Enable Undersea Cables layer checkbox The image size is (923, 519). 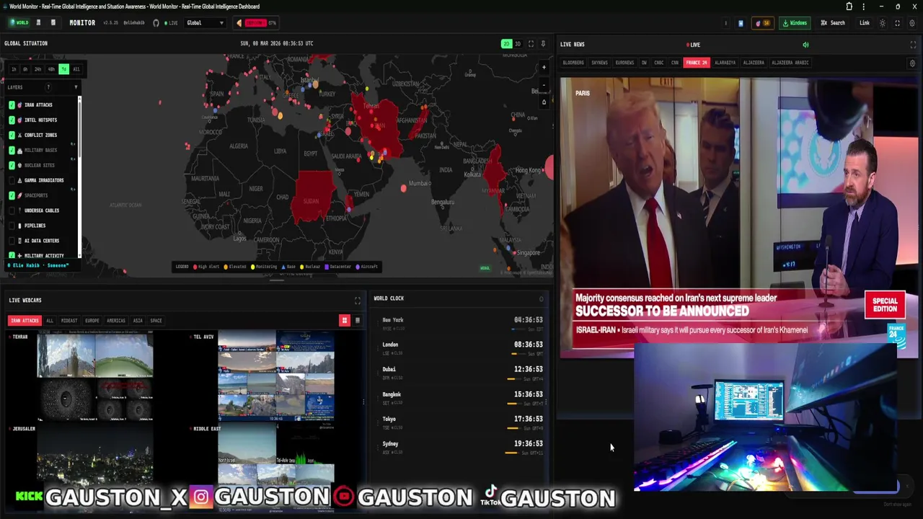12,210
